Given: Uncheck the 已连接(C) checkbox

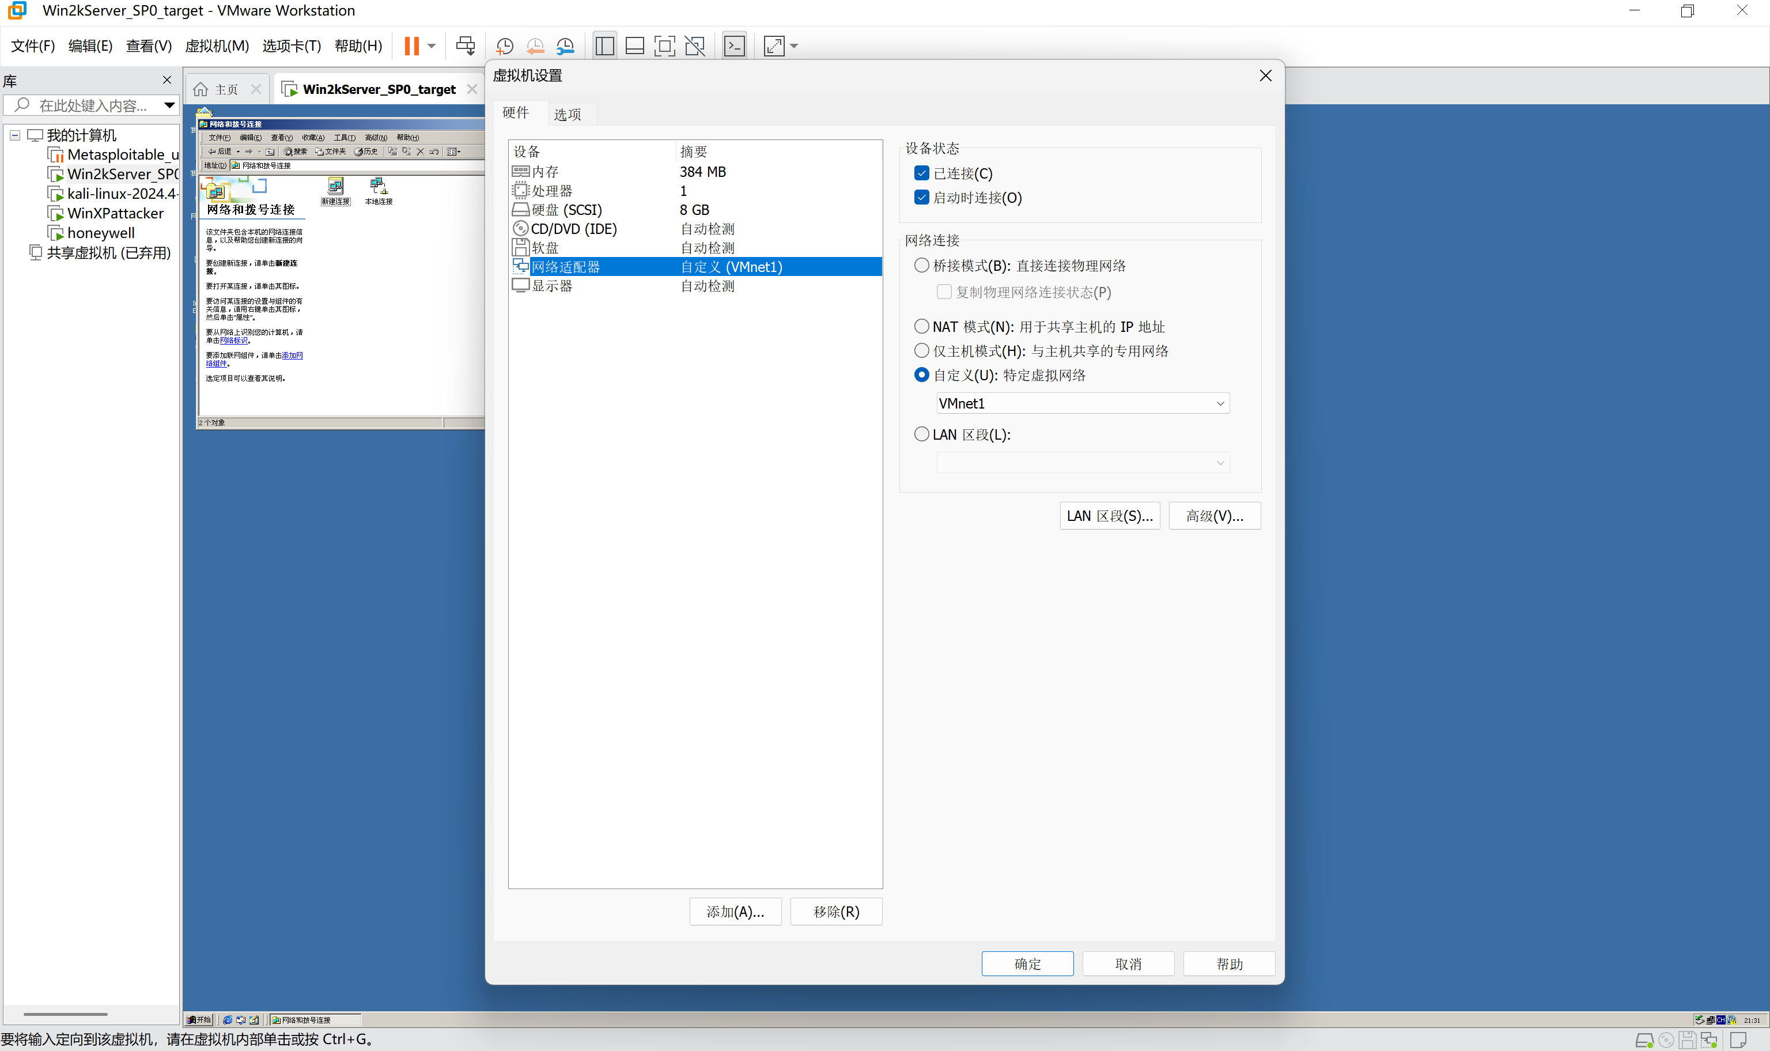Looking at the screenshot, I should pos(921,173).
